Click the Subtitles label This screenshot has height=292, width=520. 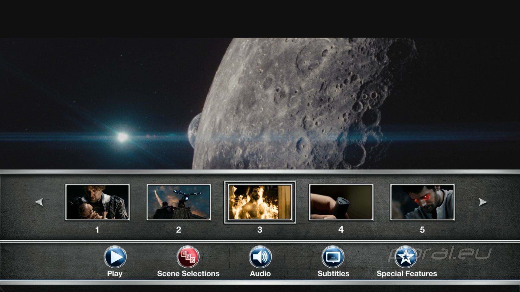tap(333, 274)
